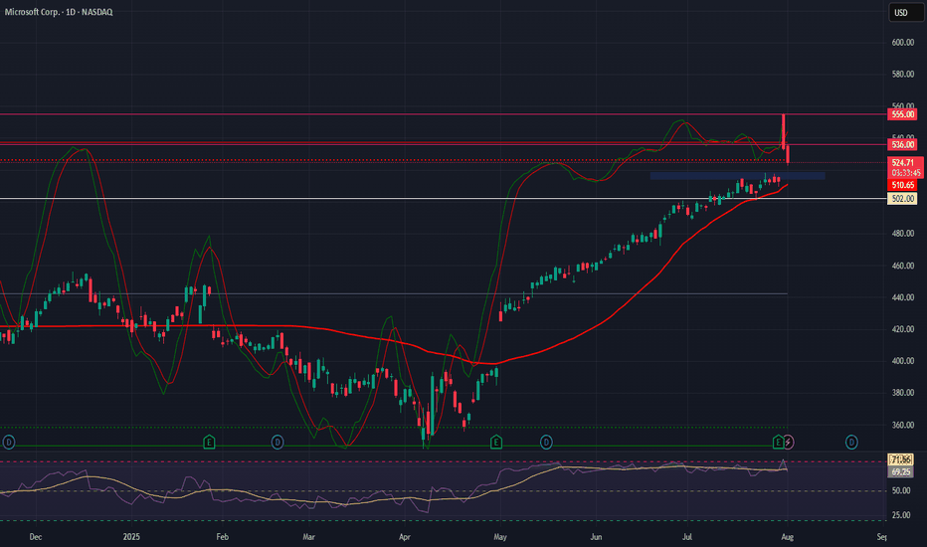Open the earnings E marker just before May
The width and height of the screenshot is (927, 547).
tap(496, 442)
